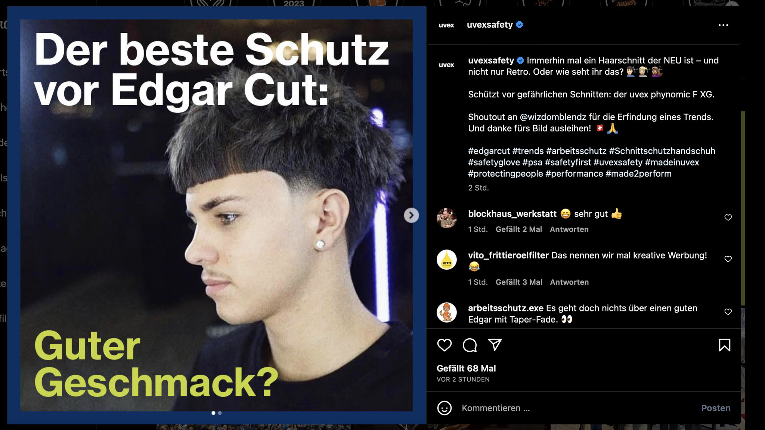Viewport: 765px width, 430px height.
Task: Open comment bubble icon under the post
Action: [x=470, y=345]
